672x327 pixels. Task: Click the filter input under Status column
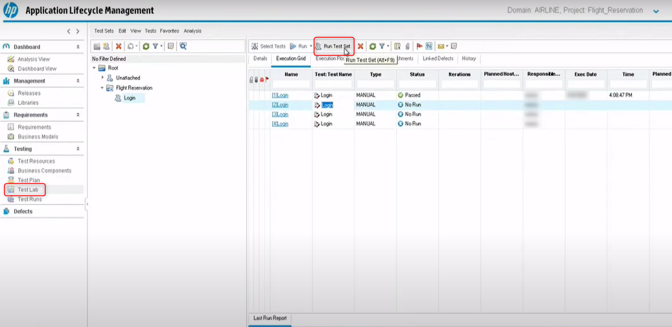pos(417,84)
